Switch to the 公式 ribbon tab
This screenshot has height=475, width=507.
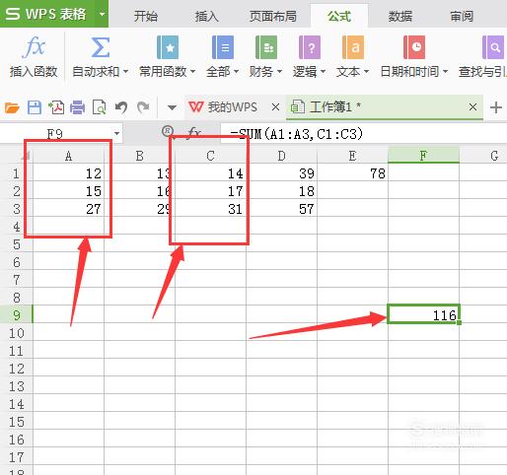click(339, 16)
